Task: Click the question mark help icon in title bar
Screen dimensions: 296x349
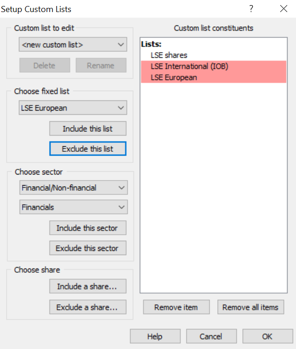Action: (x=251, y=9)
